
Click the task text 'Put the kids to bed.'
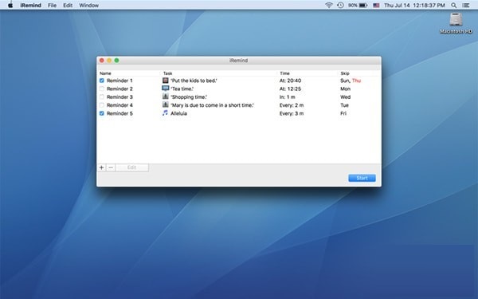(x=194, y=81)
